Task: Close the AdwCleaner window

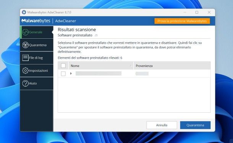Action: click(209, 12)
